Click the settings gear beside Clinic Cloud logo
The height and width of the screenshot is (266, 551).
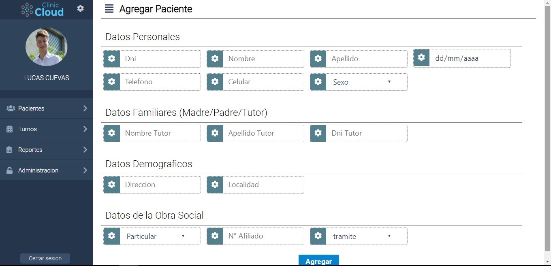click(81, 8)
